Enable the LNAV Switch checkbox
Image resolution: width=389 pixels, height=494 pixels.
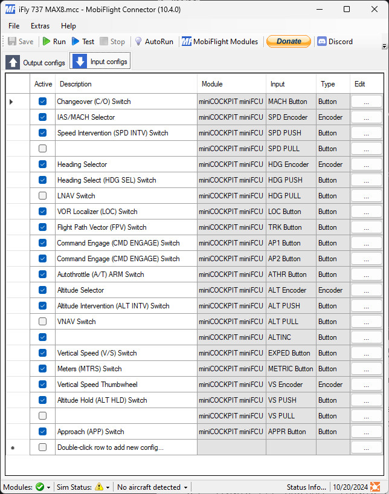pyautogui.click(x=42, y=196)
